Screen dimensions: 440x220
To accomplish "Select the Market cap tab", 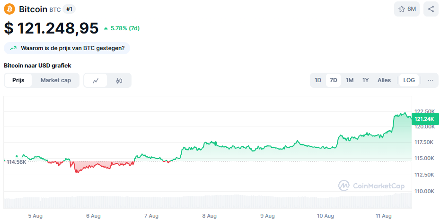I will point(56,80).
